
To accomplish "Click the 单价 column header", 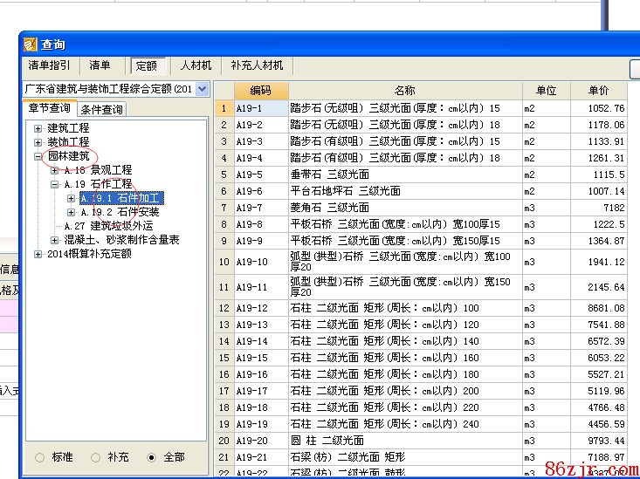I will point(598,91).
